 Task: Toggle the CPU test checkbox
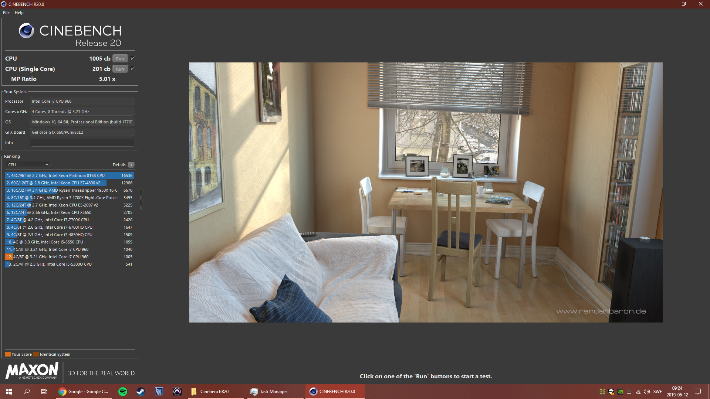point(132,58)
